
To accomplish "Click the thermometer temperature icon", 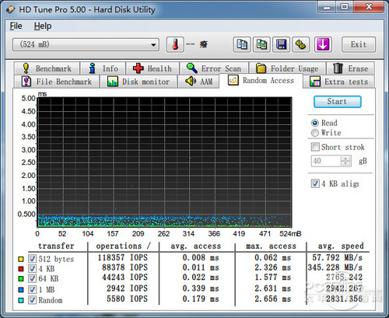I will click(176, 44).
